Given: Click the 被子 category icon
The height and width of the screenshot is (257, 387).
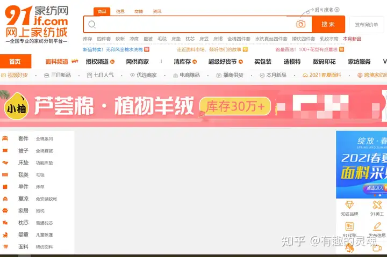Looking at the screenshot, I should pos(5,151).
